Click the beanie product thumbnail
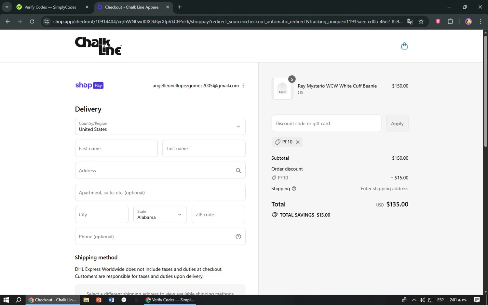Image resolution: width=488 pixels, height=305 pixels. click(x=282, y=88)
